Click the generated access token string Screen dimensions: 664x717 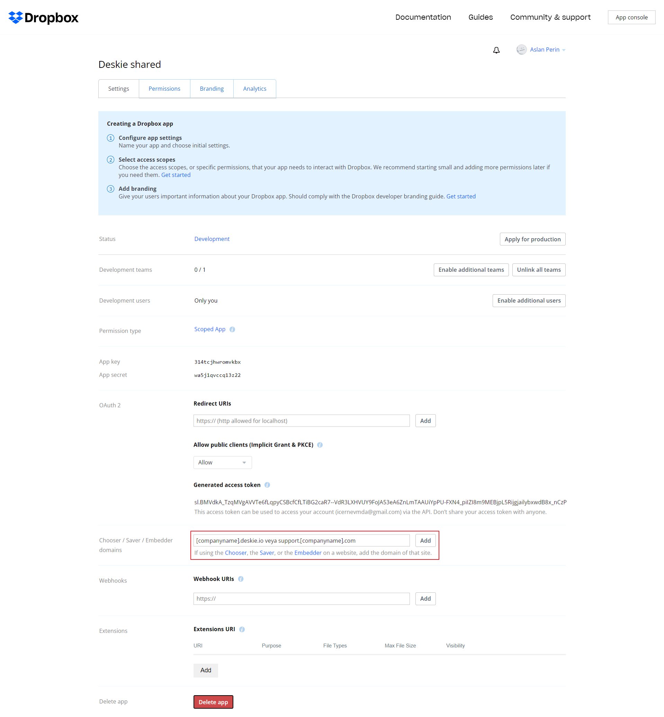tap(380, 502)
